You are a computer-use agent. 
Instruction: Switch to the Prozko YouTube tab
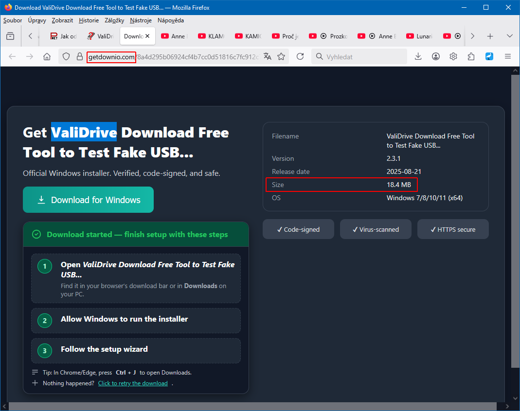[328, 36]
